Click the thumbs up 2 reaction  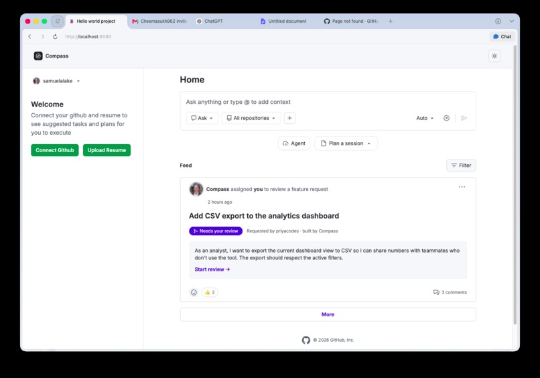click(x=210, y=292)
